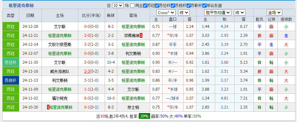Screen dimensions: 297x122
Task: Click the green 20% win rate box
Action: (x=144, y=116)
